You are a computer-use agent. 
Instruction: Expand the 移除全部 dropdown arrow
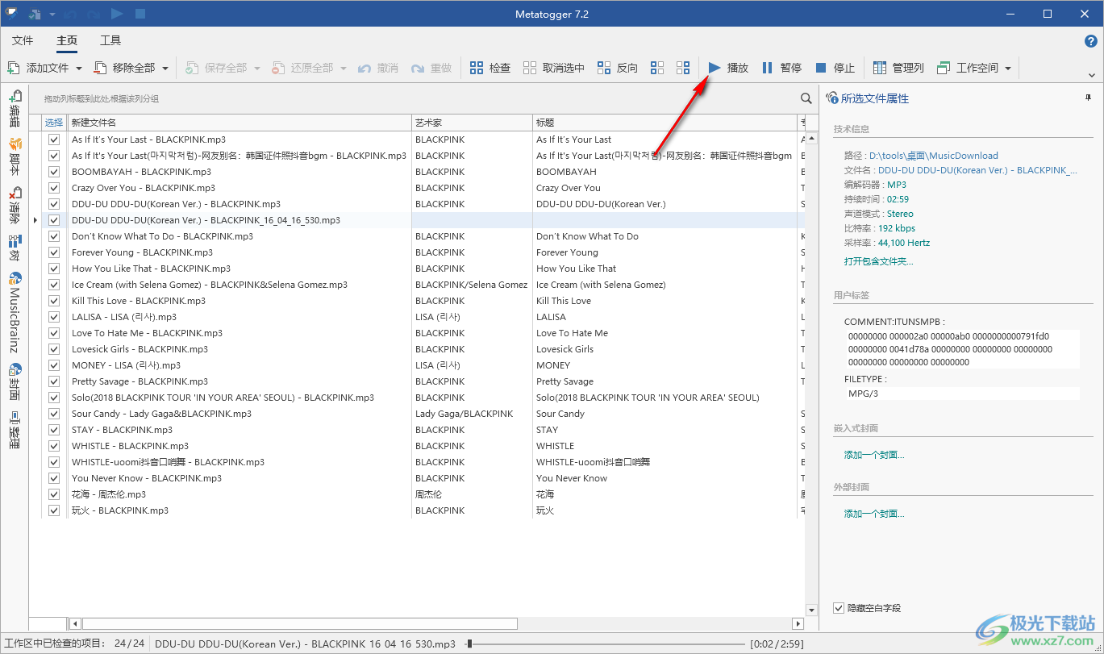point(165,69)
